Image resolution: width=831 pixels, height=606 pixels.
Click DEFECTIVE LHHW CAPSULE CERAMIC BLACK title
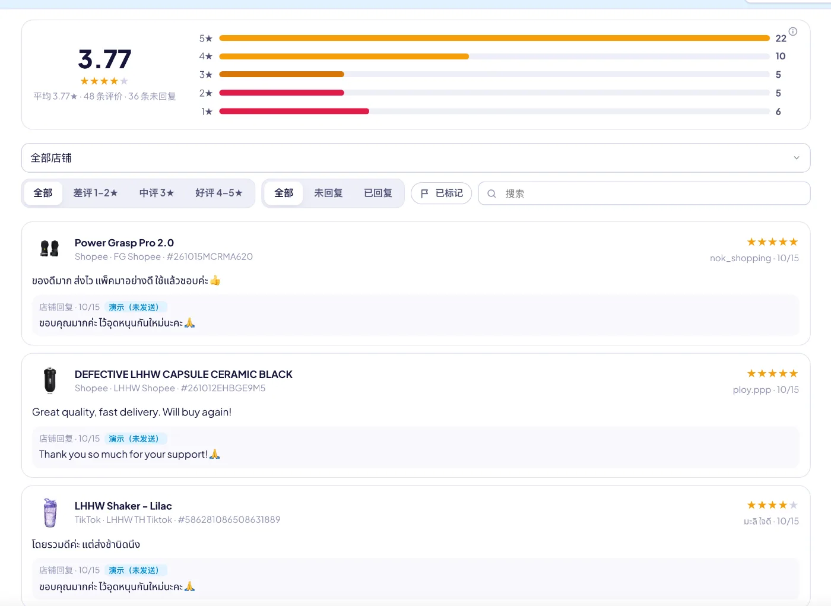[x=183, y=375]
